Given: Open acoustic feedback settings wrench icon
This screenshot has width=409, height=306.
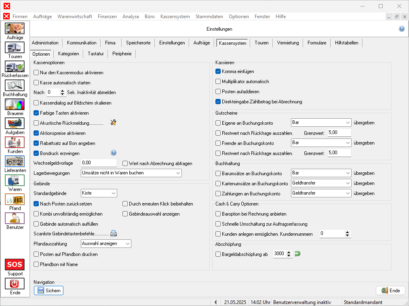Looking at the screenshot, I should (x=113, y=123).
